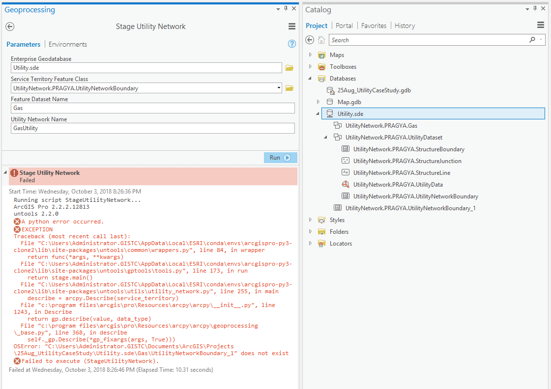Collapse the Stage Utility Network failed message
Screen dimensions: 551x389
pyautogui.click(x=5, y=173)
